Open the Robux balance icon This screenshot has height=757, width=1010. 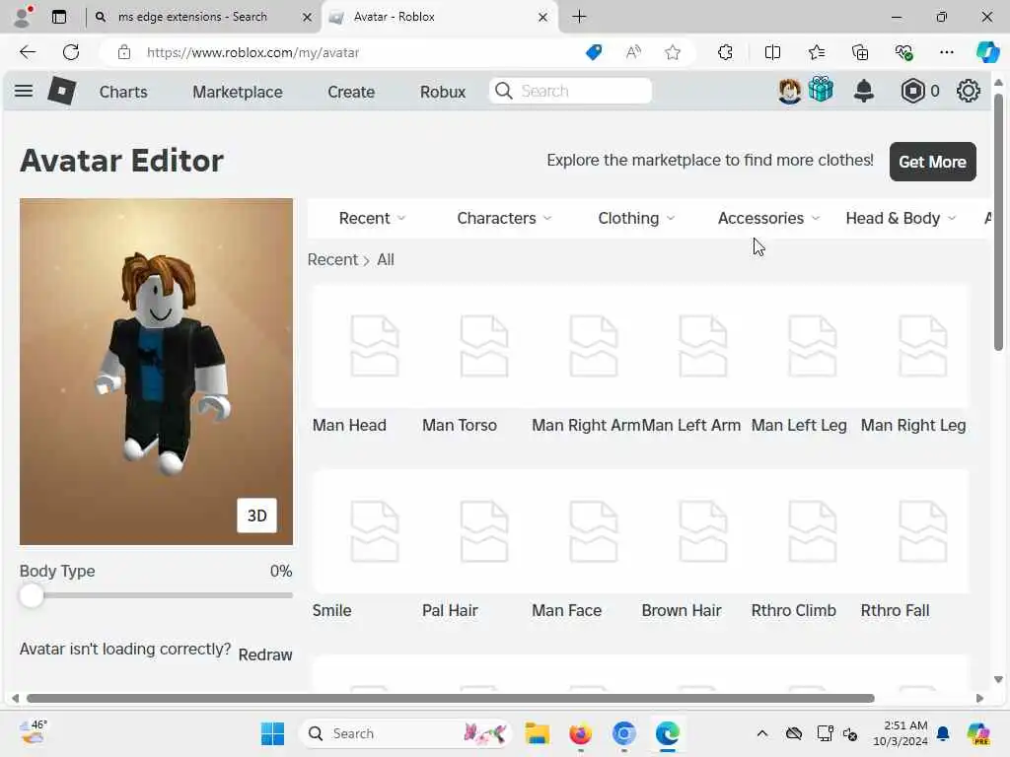pyautogui.click(x=912, y=91)
